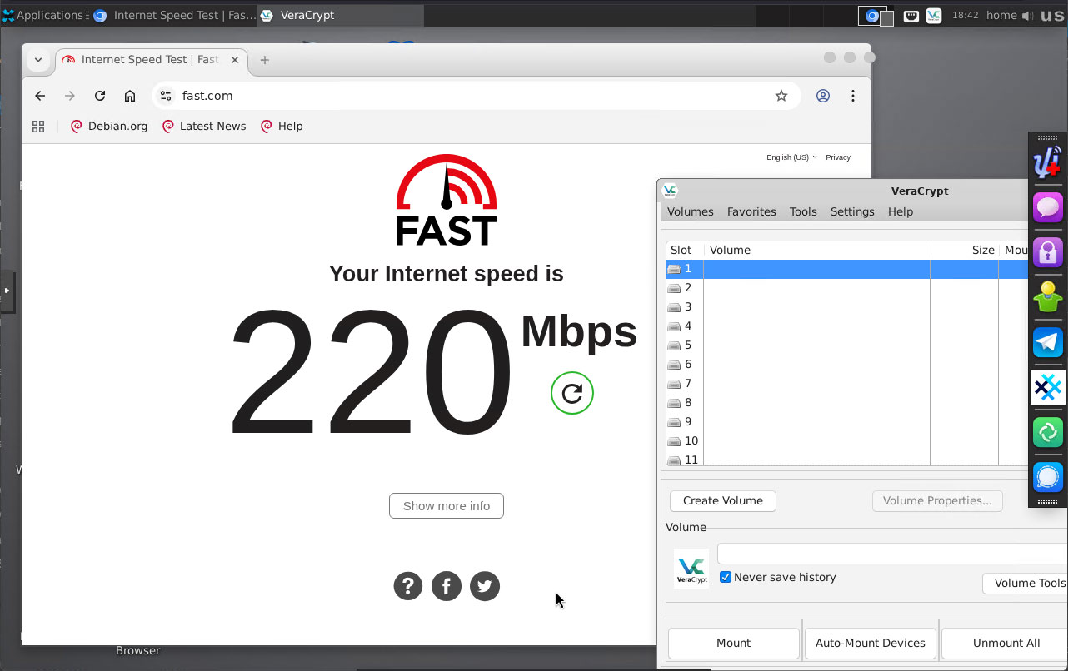1068x671 pixels.
Task: Open the apps grid in bookmarks bar
Action: click(38, 127)
